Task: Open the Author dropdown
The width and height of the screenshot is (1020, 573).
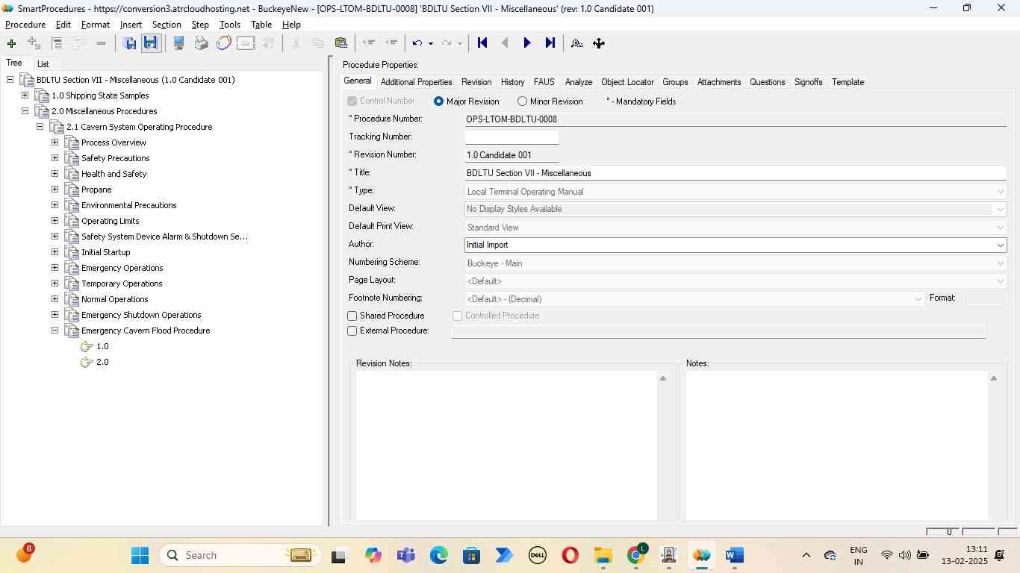Action: [1000, 245]
